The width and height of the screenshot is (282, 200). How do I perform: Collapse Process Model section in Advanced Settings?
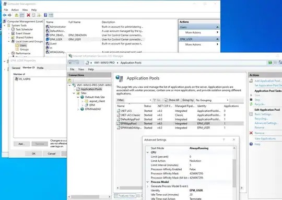pos(148,182)
